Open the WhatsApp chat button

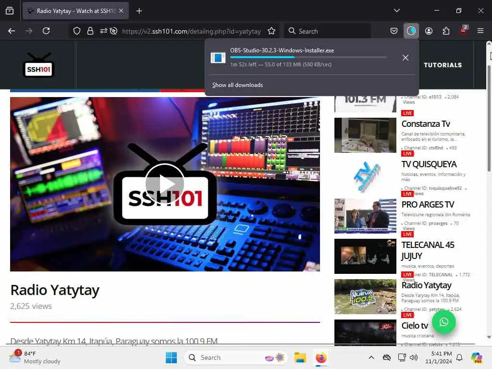click(x=443, y=322)
